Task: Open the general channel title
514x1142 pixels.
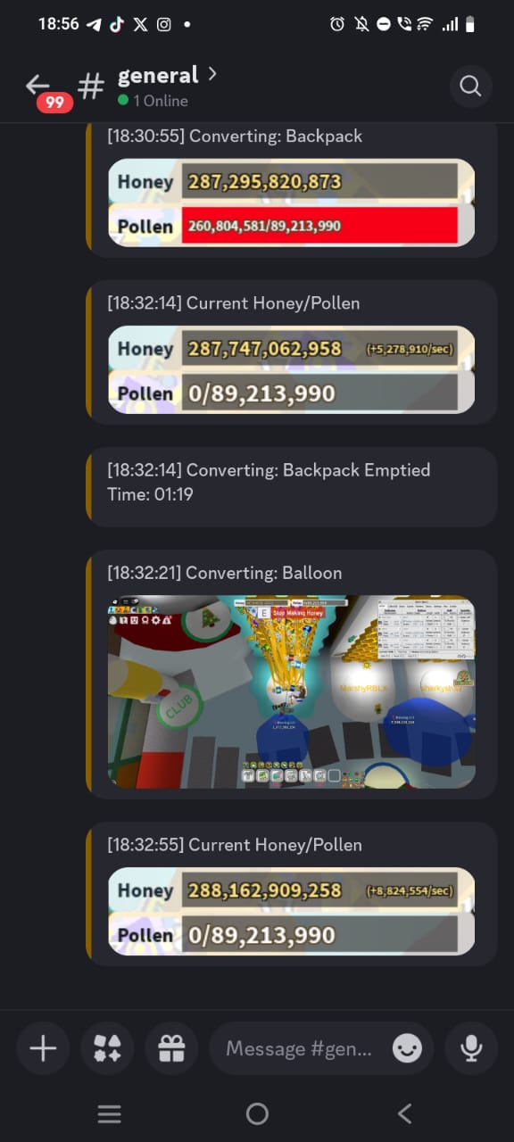Action: (158, 75)
